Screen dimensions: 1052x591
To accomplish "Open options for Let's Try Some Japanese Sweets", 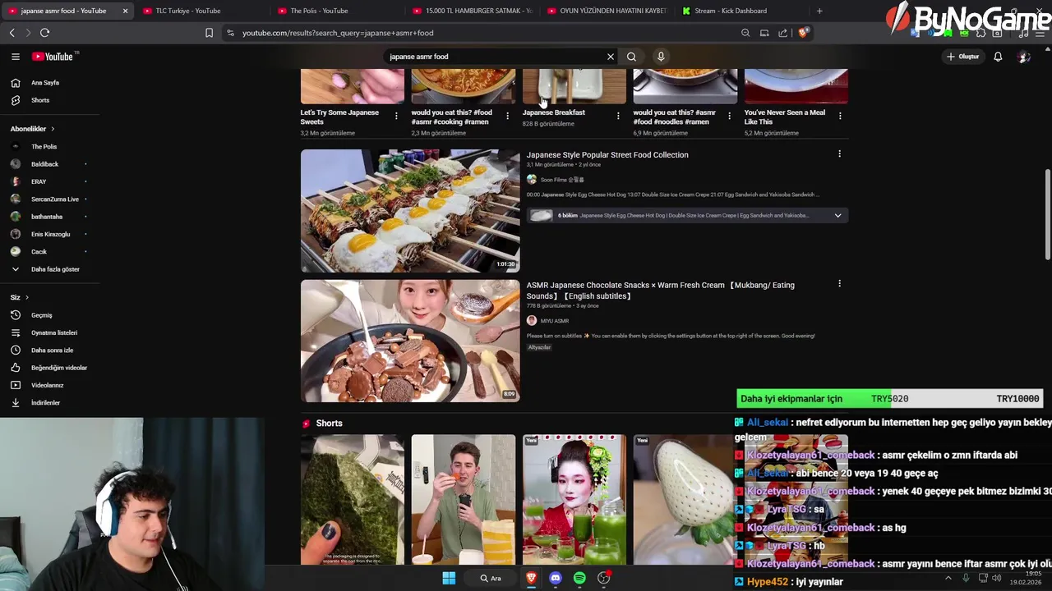I will (396, 117).
